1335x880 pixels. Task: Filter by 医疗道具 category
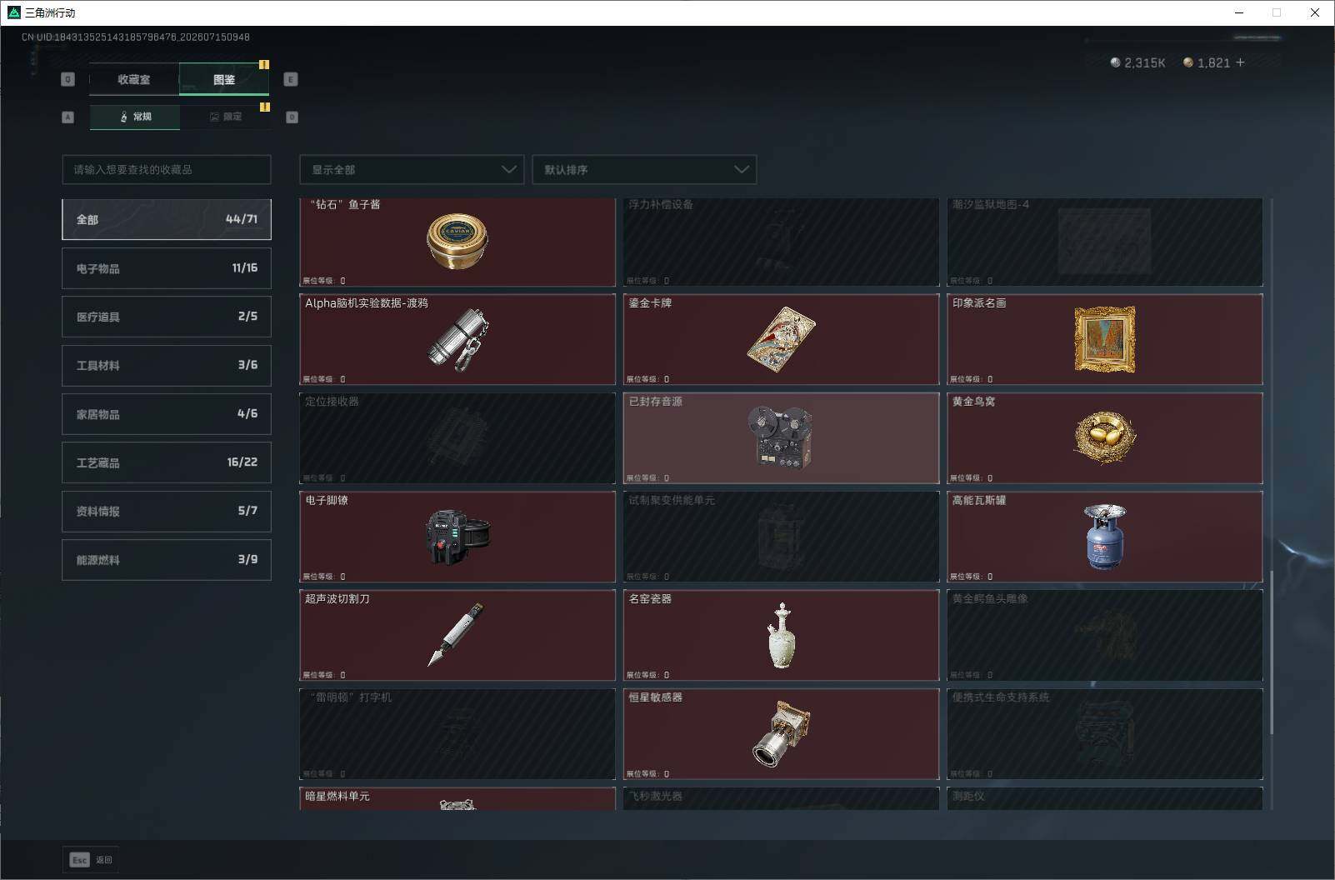(x=167, y=317)
